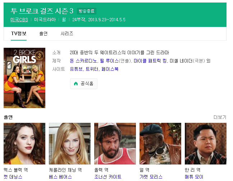Visit the 트위터 site link
The image size is (233, 181).
pos(92,69)
